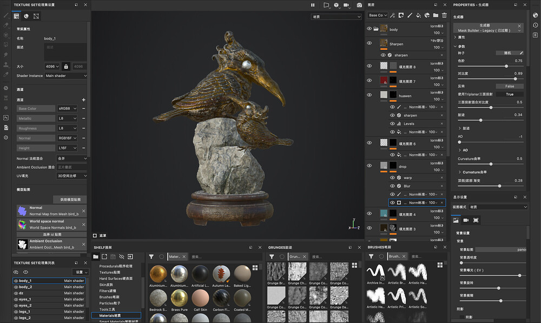Screen dimensions: 541x323
Task: Open the Base Co channel dropdown in layers
Action: [378, 15]
